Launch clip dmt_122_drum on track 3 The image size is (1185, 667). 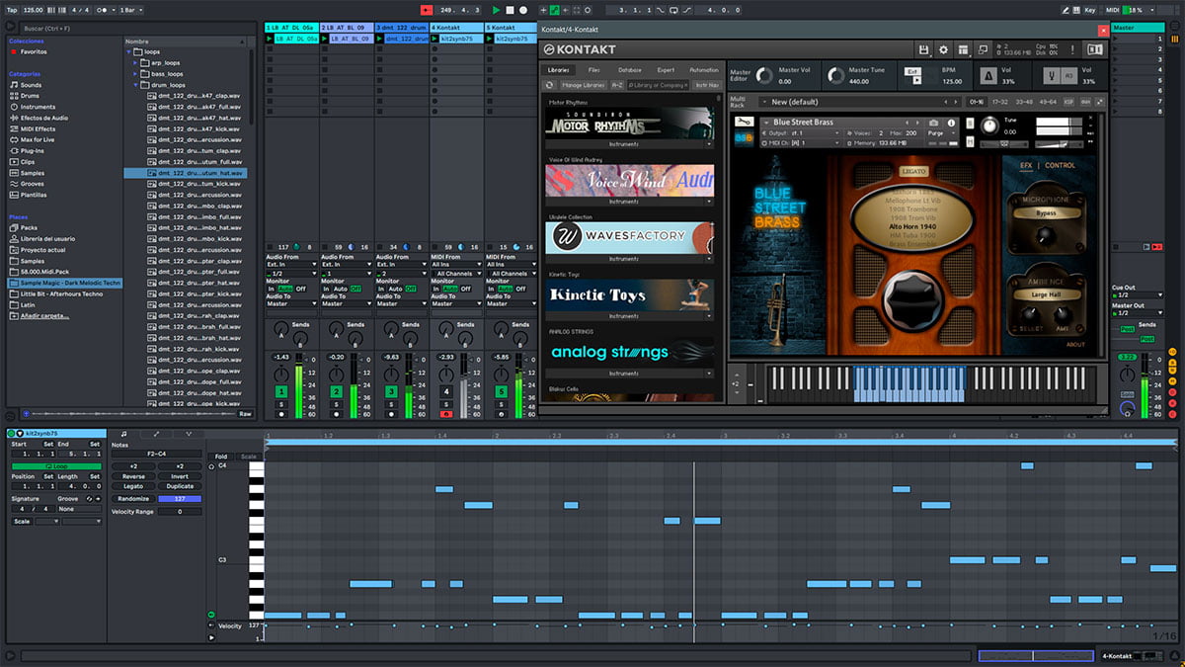[x=380, y=39]
